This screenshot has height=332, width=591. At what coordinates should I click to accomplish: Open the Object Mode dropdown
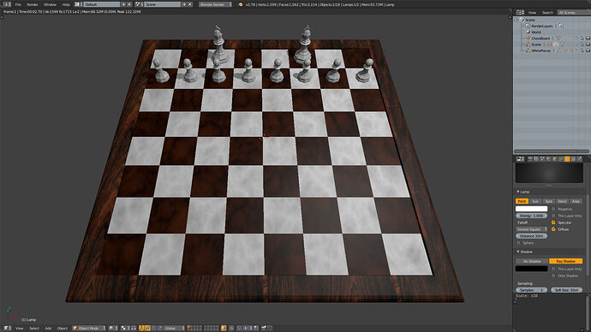[89, 329]
